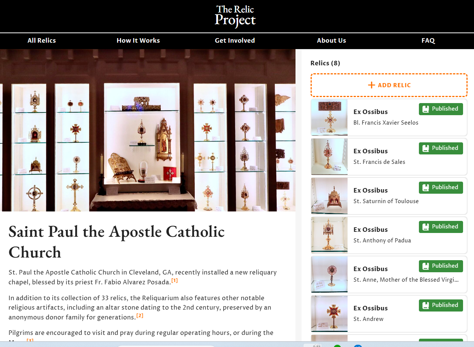Screen dimensions: 474x347
Task: Navigate to About Us
Action: pyautogui.click(x=331, y=40)
